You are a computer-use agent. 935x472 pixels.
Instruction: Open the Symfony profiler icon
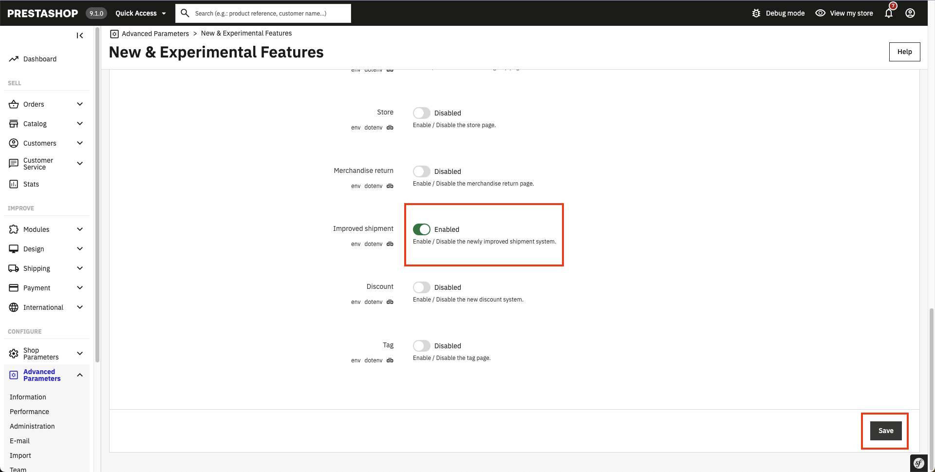pos(919,463)
